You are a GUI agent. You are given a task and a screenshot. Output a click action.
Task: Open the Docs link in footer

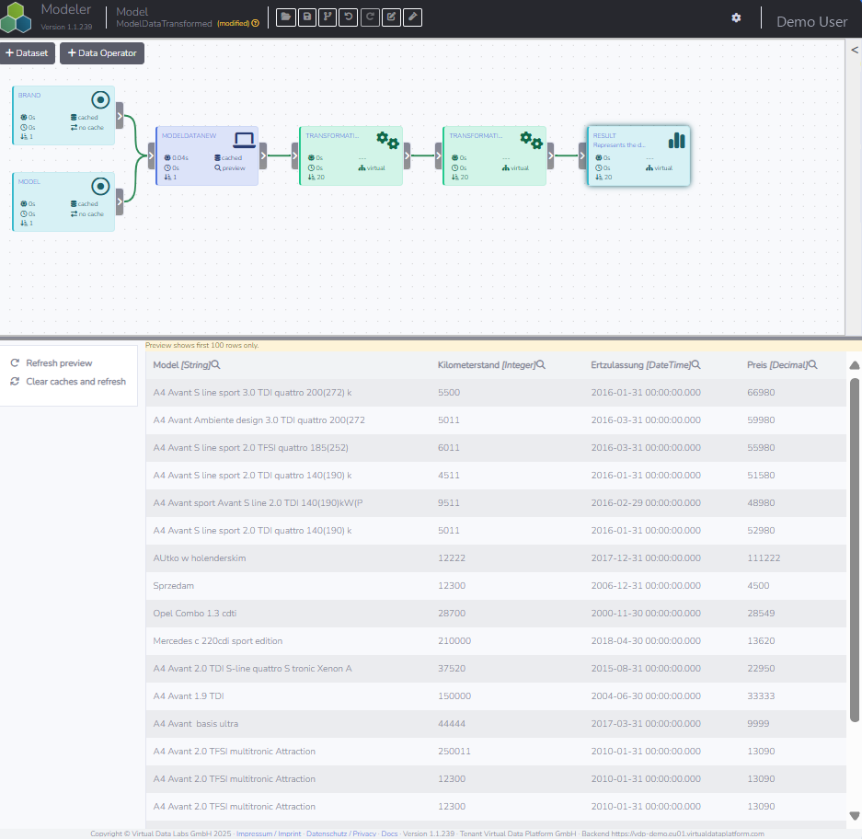tap(389, 833)
